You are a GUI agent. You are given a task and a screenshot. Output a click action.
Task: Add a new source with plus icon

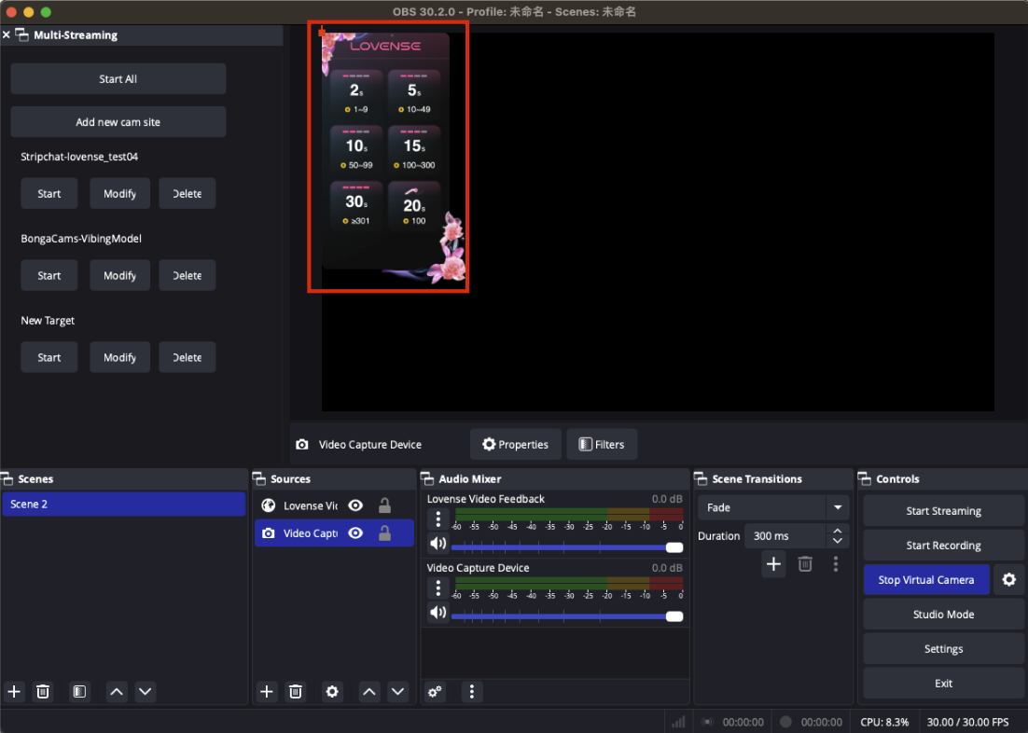click(x=267, y=691)
